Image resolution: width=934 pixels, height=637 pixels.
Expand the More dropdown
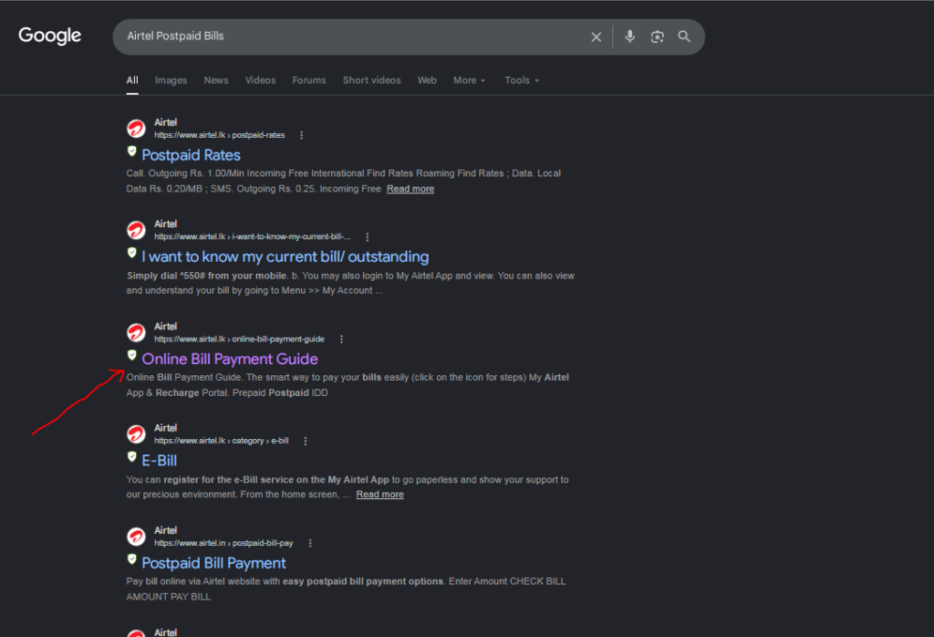point(470,80)
